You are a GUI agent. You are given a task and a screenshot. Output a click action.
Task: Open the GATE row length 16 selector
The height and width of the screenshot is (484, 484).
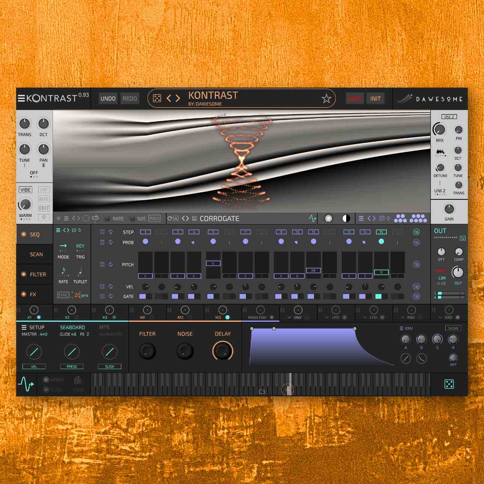click(x=416, y=296)
